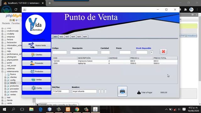The width and height of the screenshot is (201, 113).
Task: Click the Actualizar link in phpMyAdmin
Action: pos(192,36)
